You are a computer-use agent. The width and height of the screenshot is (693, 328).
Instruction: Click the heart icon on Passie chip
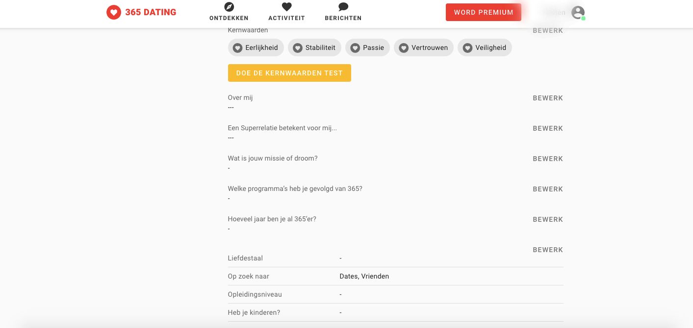355,48
